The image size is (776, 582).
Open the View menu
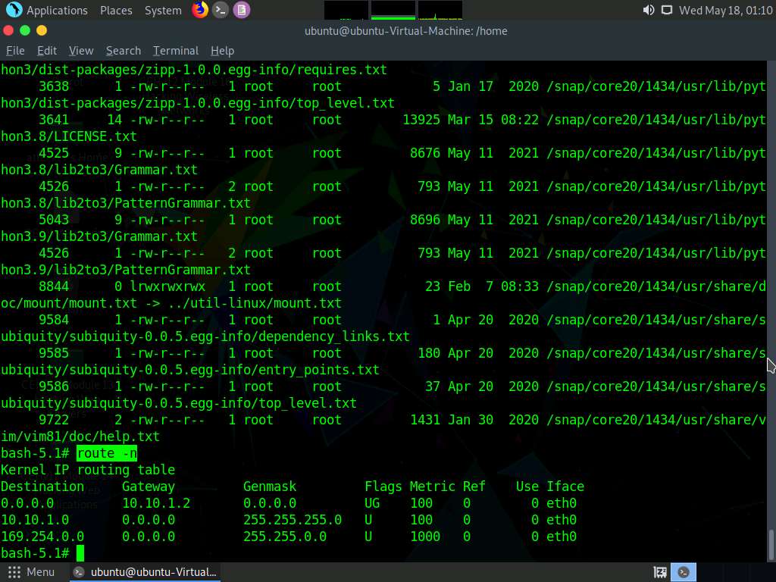coord(81,51)
